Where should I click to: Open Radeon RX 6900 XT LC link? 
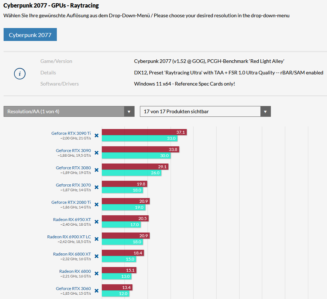69,237
